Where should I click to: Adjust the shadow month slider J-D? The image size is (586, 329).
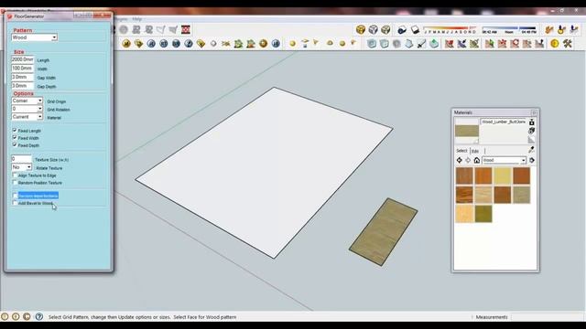click(450, 30)
